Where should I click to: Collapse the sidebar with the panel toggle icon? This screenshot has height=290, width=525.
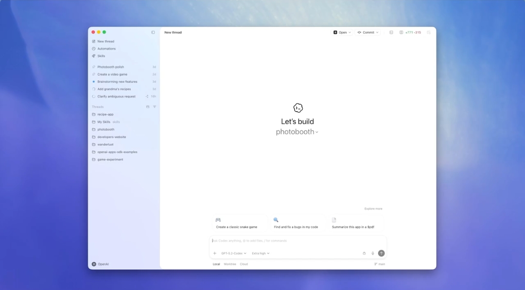point(153,32)
